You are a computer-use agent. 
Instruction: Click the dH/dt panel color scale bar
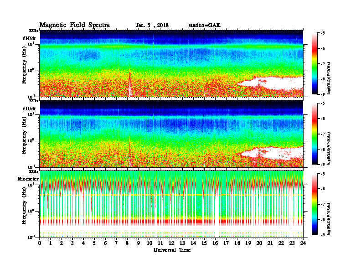click(315, 64)
